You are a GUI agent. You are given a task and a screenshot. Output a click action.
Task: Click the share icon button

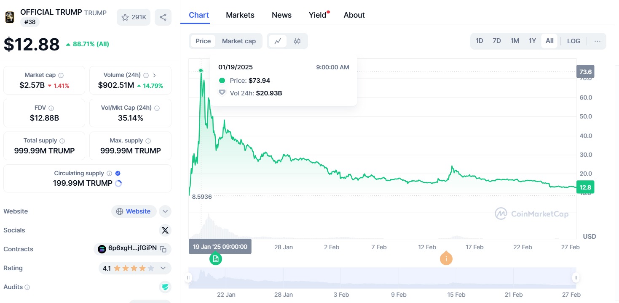tap(163, 17)
